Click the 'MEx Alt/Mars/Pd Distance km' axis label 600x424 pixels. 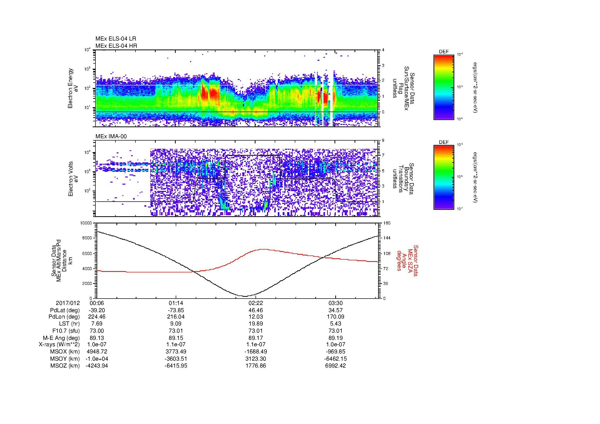pos(62,260)
